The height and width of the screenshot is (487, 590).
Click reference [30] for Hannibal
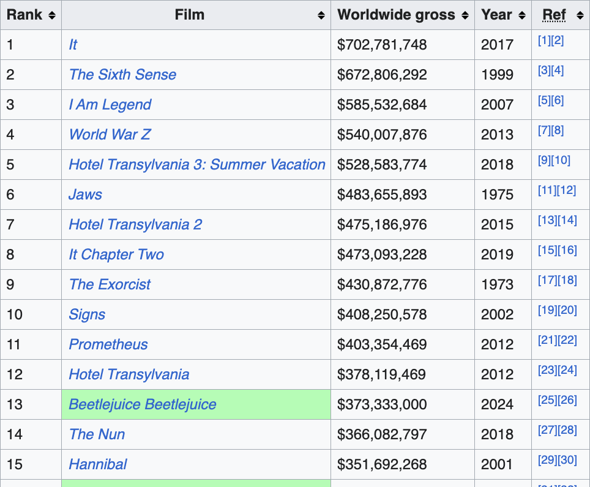[x=567, y=460]
